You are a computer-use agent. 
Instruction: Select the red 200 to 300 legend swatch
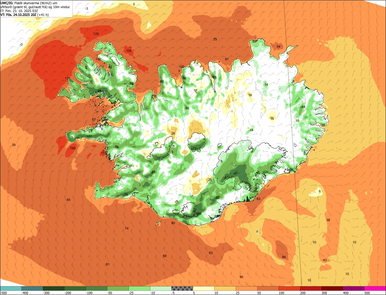311,288
